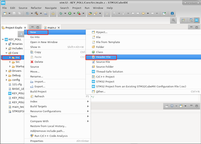Click the New file toolbar icon
This screenshot has height=144, width=201.
5,13
